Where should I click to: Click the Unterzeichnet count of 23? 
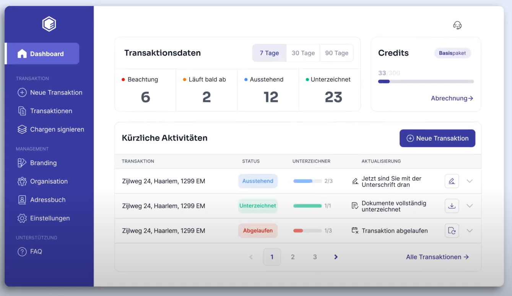(333, 97)
